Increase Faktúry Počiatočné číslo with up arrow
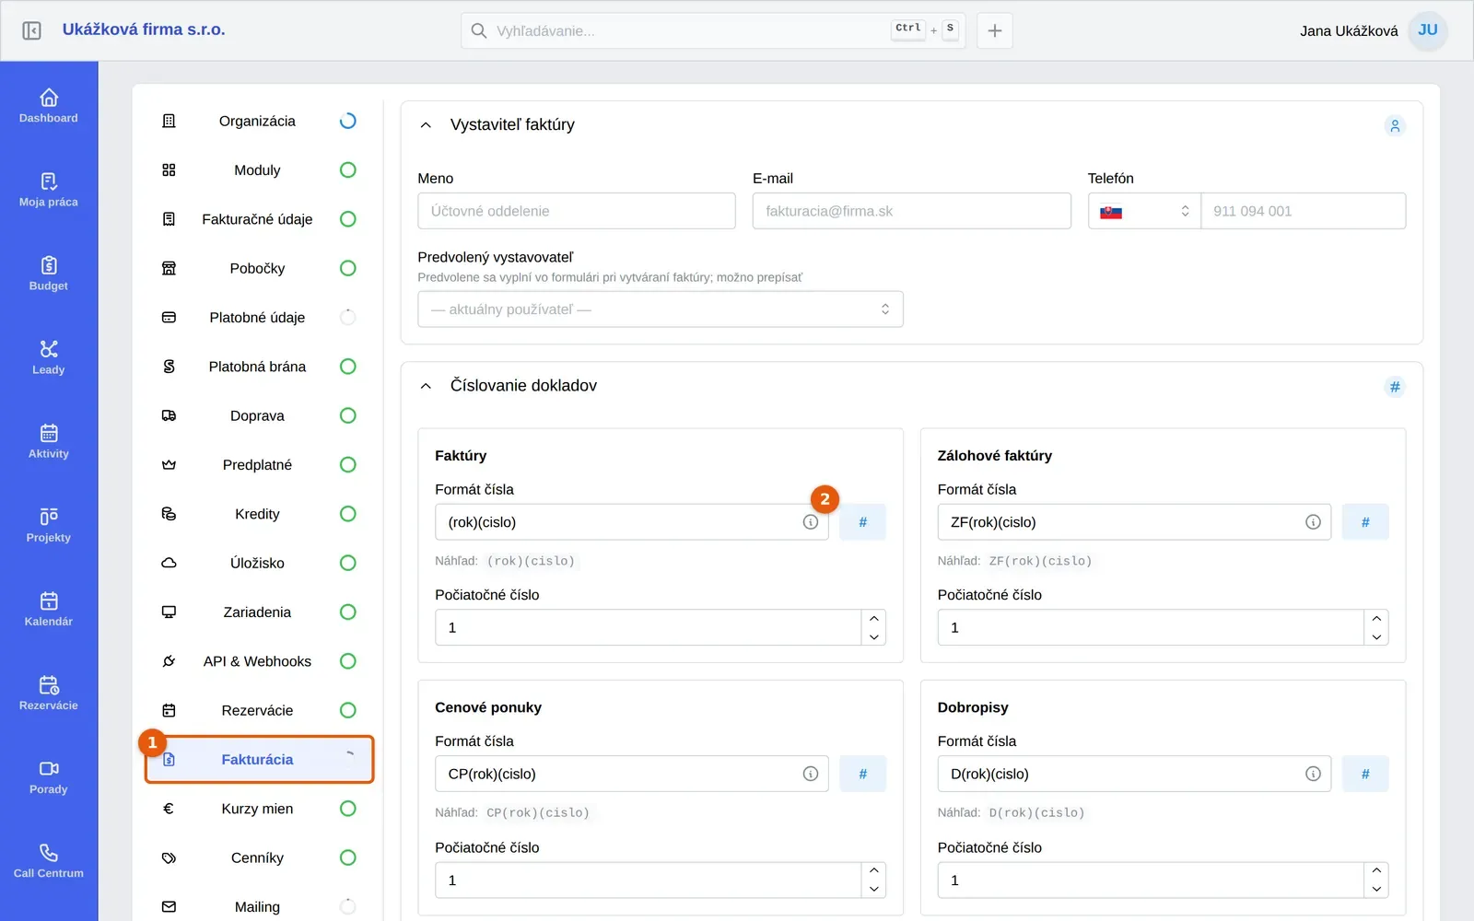 (x=874, y=618)
